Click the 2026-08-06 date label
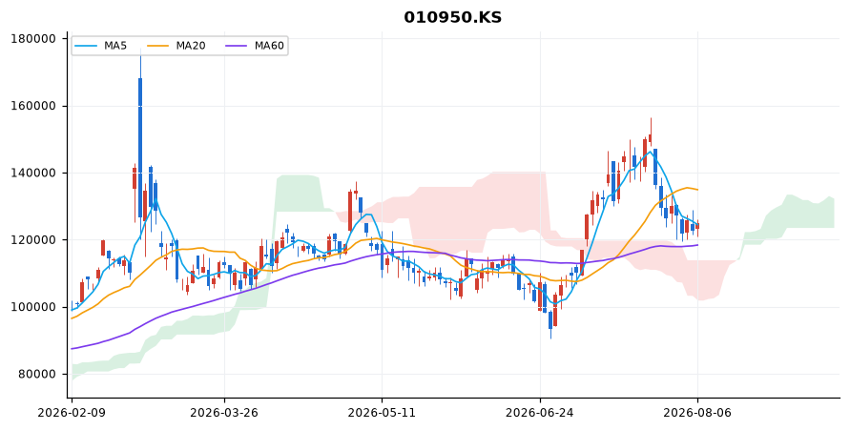This screenshot has height=430, width=850. point(697,413)
